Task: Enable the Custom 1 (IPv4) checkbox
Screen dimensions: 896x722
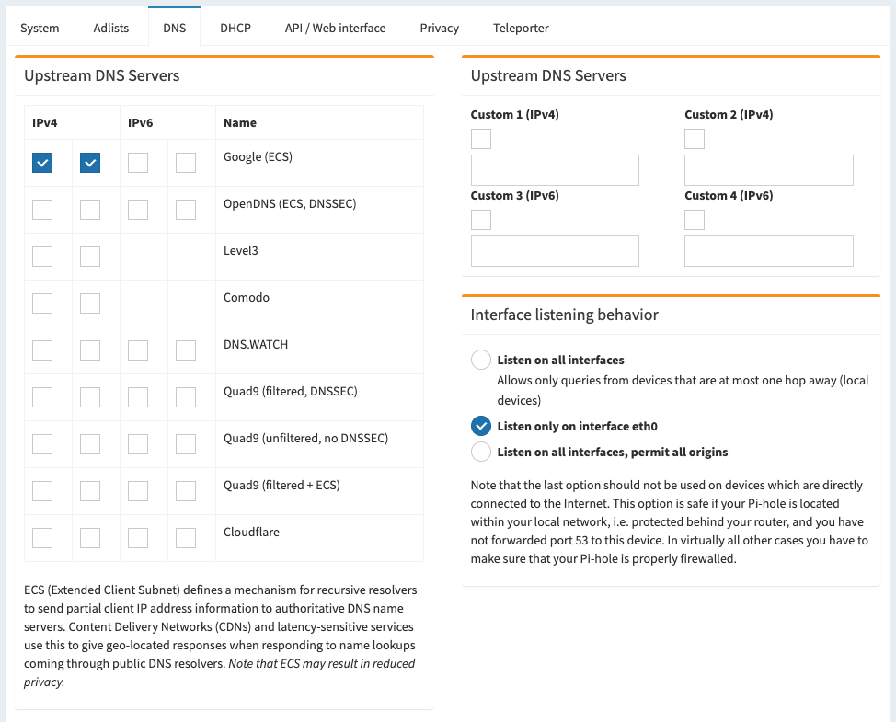Action: pos(481,139)
